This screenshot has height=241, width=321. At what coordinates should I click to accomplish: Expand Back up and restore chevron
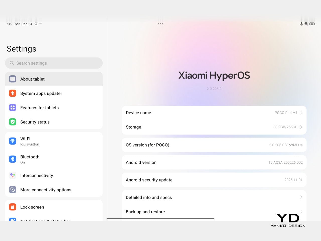(x=301, y=212)
